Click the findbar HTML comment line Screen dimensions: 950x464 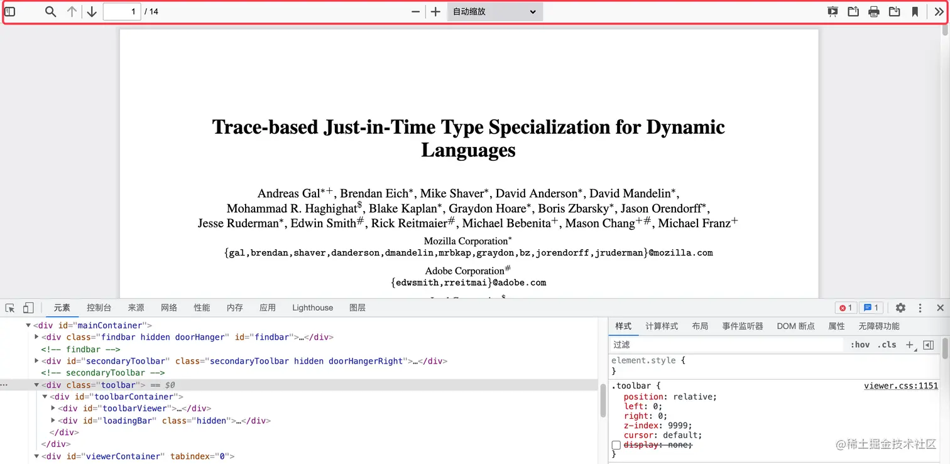click(x=80, y=349)
